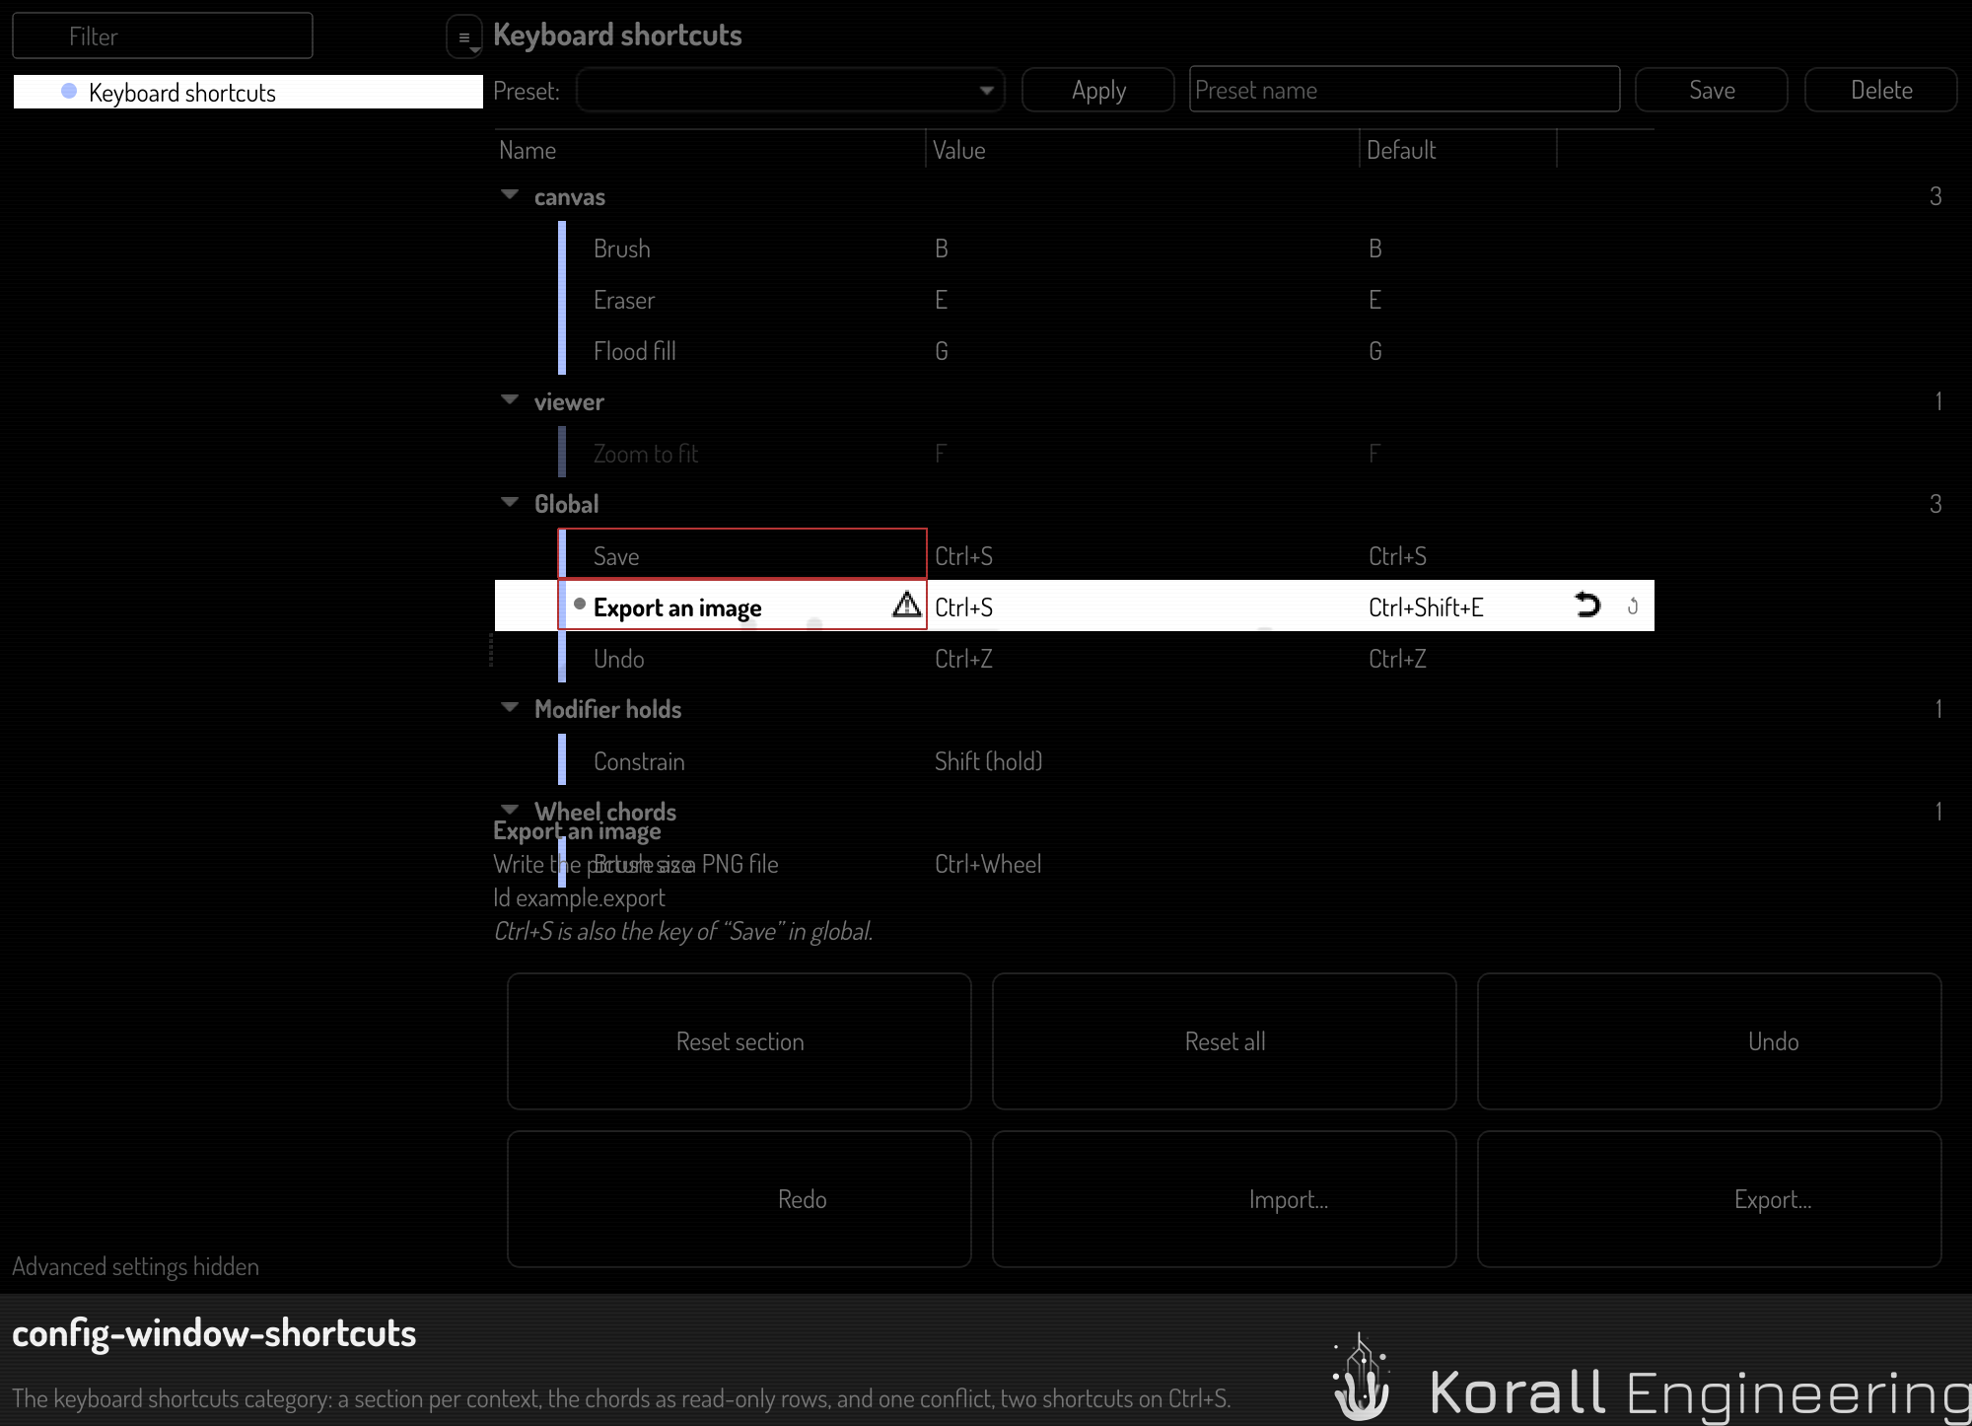This screenshot has height=1426, width=1972.
Task: Click the Apply preset button
Action: coord(1098,90)
